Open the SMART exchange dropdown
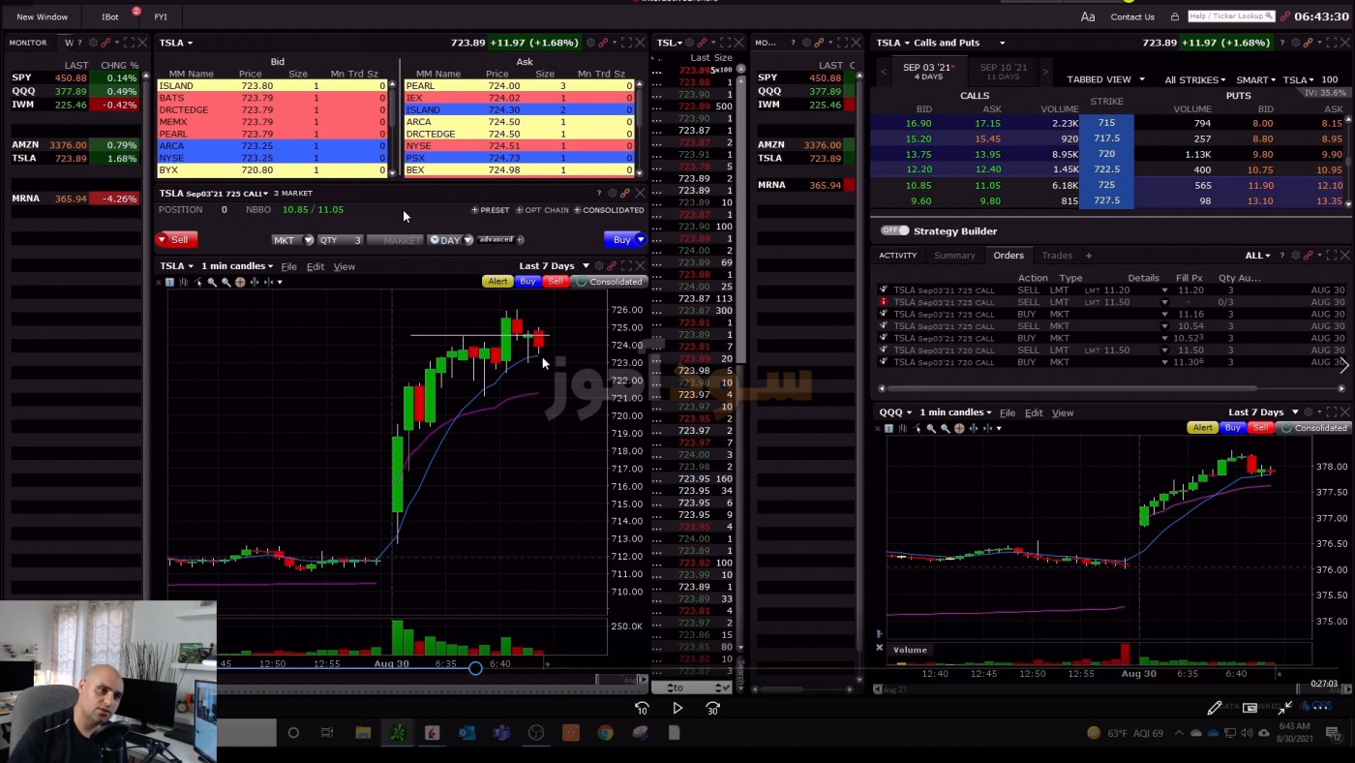 click(x=1255, y=79)
